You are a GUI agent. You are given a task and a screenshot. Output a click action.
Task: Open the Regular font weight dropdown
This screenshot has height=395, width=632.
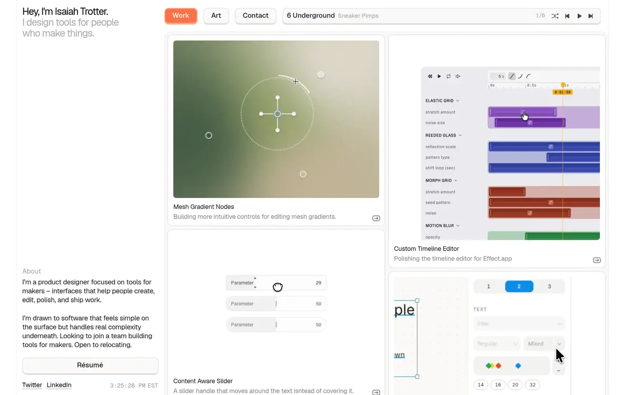coord(497,344)
